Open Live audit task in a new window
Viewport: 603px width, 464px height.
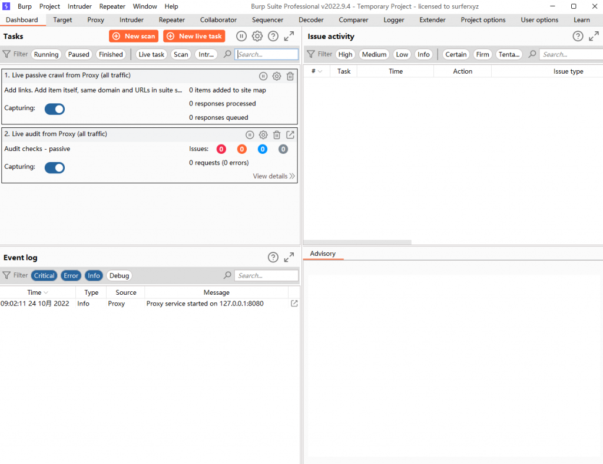[290, 135]
